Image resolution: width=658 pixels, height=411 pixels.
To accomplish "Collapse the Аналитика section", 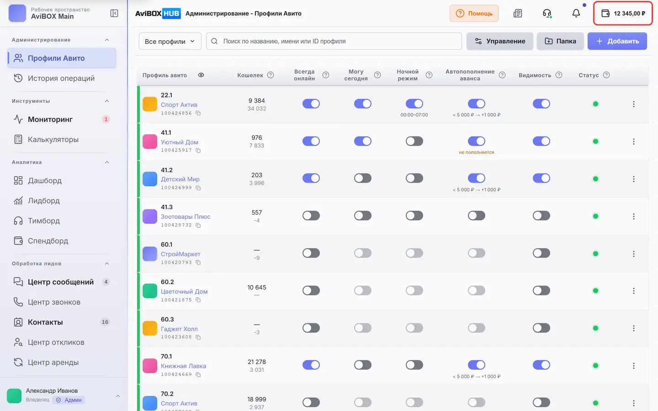I will (107, 162).
